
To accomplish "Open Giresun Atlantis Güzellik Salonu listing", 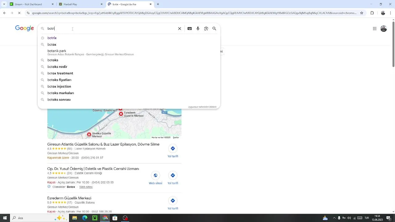I will (x=103, y=144).
